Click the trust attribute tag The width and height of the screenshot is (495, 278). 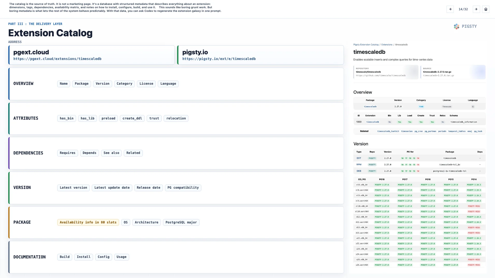click(x=154, y=118)
